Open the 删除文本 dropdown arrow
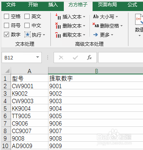Screen dimensions: 143x150 pos(84,26)
